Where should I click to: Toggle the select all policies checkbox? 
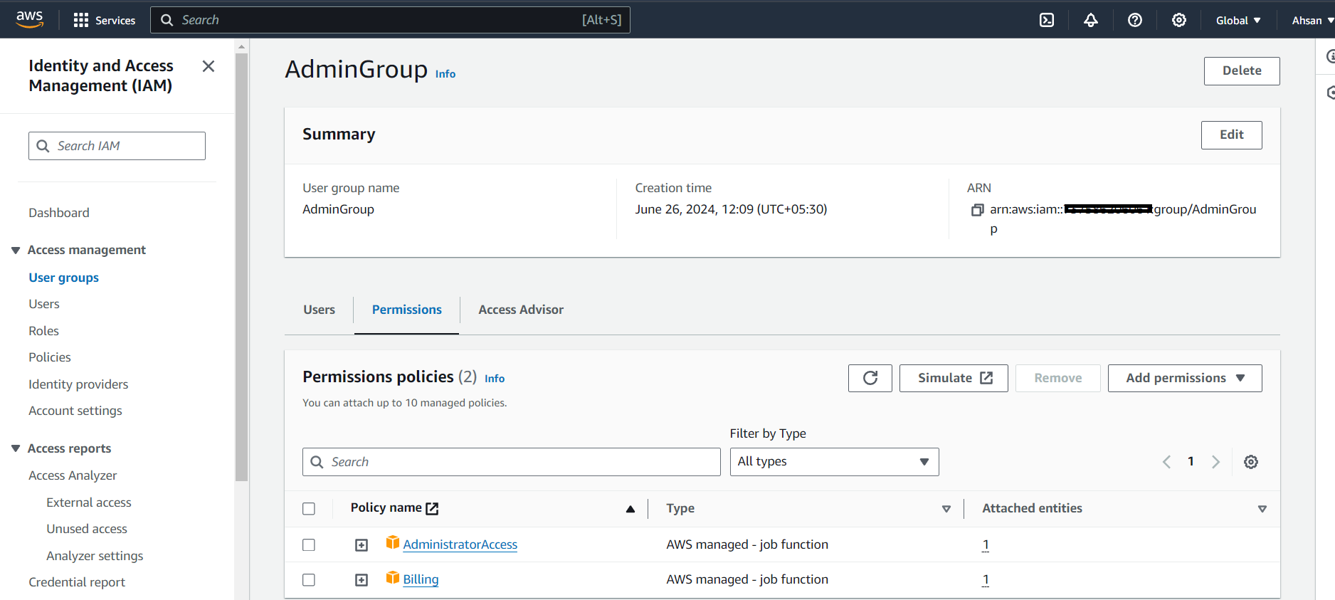click(309, 509)
